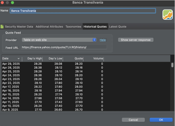Select the Apr 16, 2025 date cell

11,90
